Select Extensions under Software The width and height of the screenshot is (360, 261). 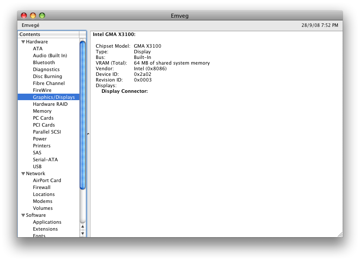click(x=45, y=229)
